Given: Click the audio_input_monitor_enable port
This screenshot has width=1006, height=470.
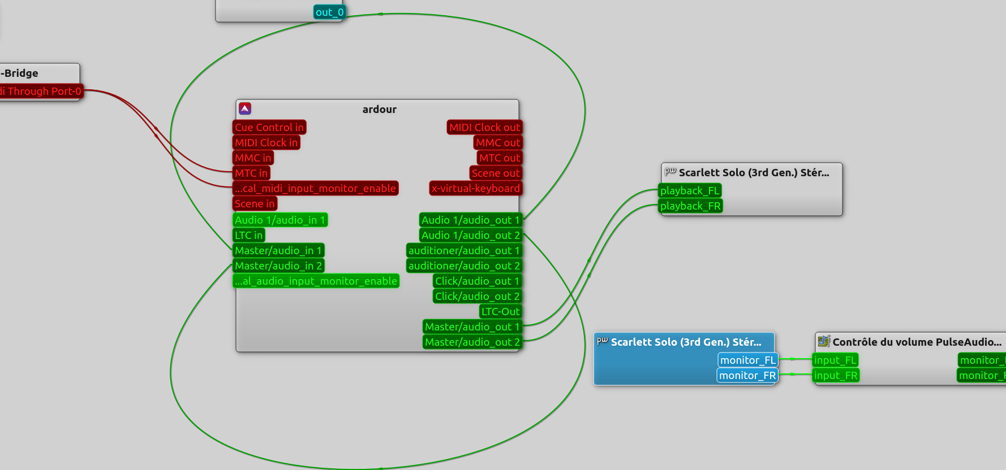Looking at the screenshot, I should pos(316,281).
